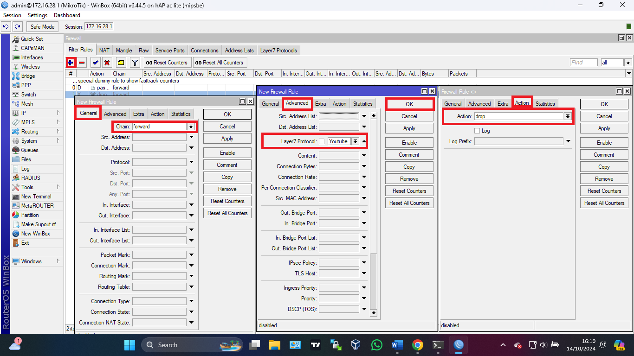This screenshot has width=634, height=356.
Task: Open Interfaces from sidebar
Action: click(32, 57)
